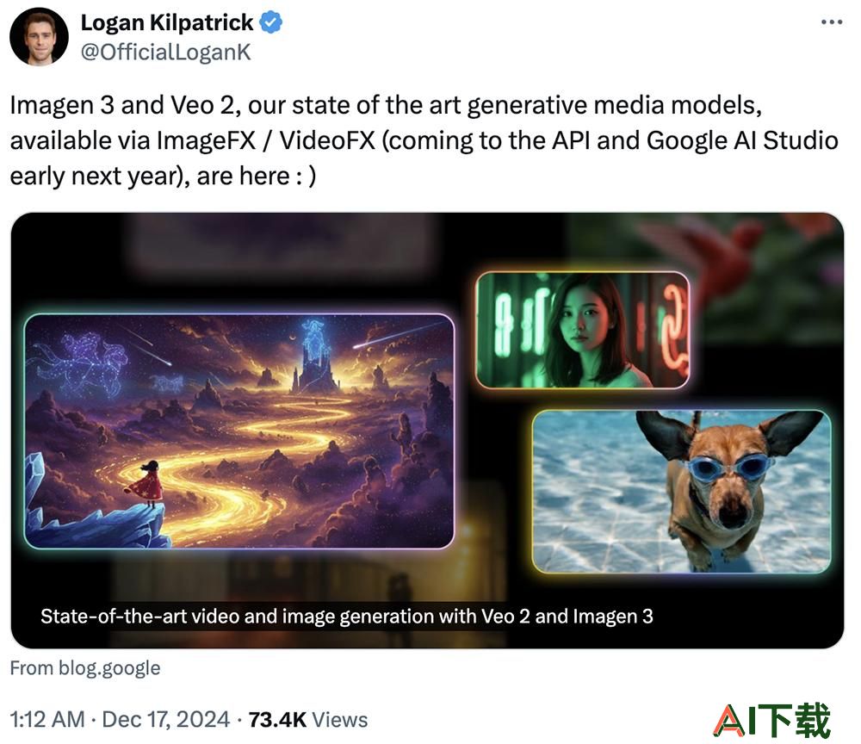Viewport: 861px width, 744px height.
Task: Open the woman in neon lights image
Action: click(583, 330)
